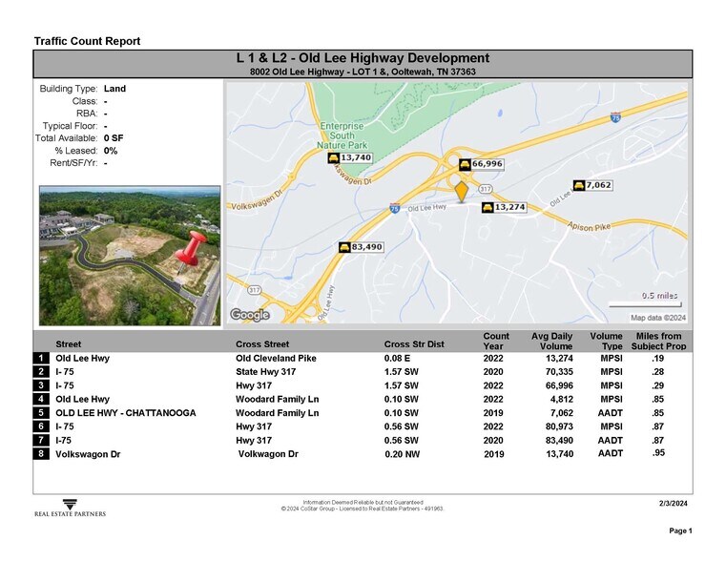Viewport: 726px width, 561px height.
Task: Select the orange subject property map pin
Action: (x=462, y=192)
